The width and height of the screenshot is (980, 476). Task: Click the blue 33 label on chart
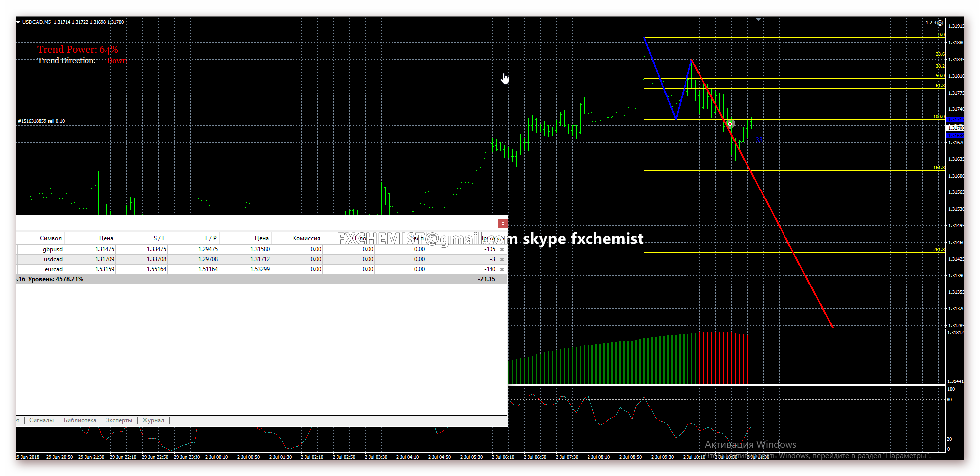click(x=759, y=140)
